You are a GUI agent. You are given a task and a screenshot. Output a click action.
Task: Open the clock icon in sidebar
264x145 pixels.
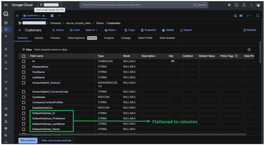click(x=6, y=62)
